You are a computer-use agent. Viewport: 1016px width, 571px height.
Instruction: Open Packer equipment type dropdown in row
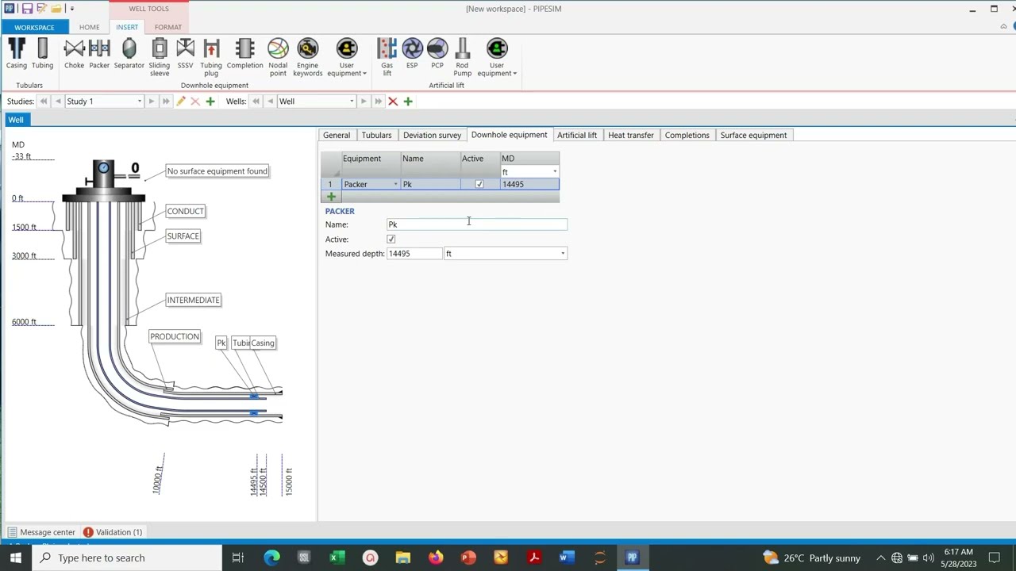tap(395, 184)
